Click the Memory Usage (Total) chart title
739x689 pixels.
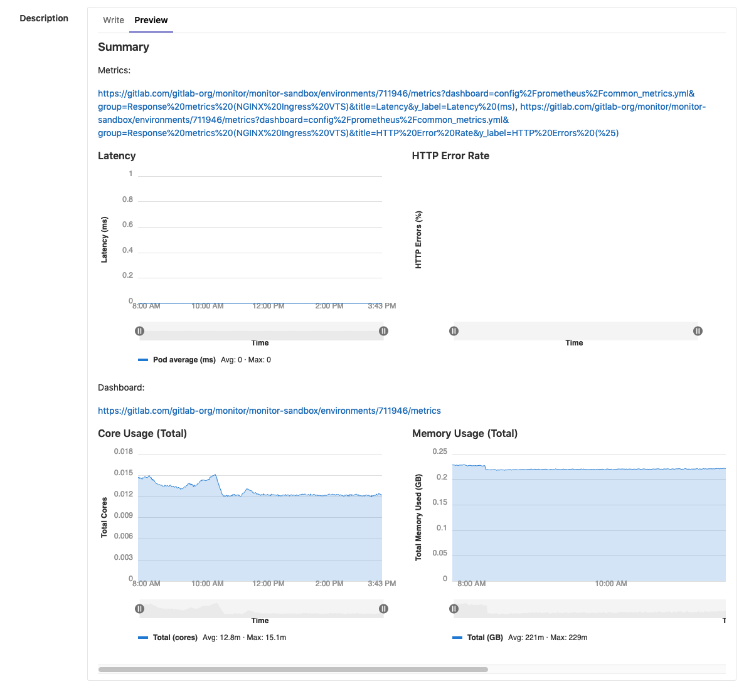465,433
